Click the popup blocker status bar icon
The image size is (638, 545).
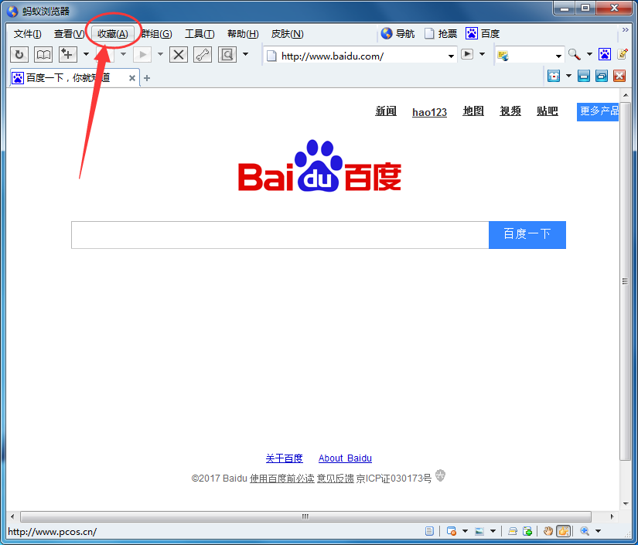pyautogui.click(x=451, y=531)
